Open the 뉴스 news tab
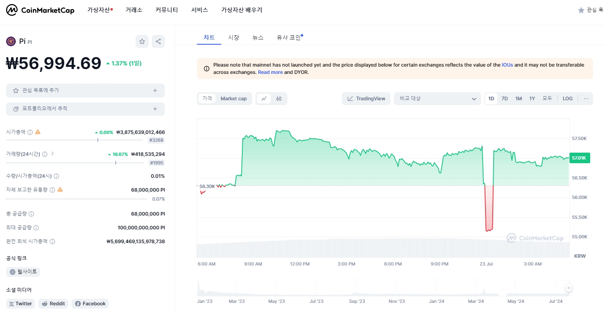Viewport: 604px width, 313px height. (x=258, y=37)
